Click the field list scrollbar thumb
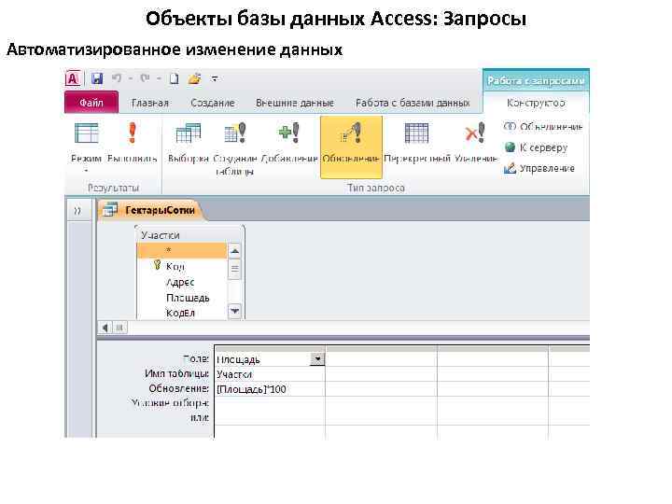The image size is (672, 504). (234, 269)
